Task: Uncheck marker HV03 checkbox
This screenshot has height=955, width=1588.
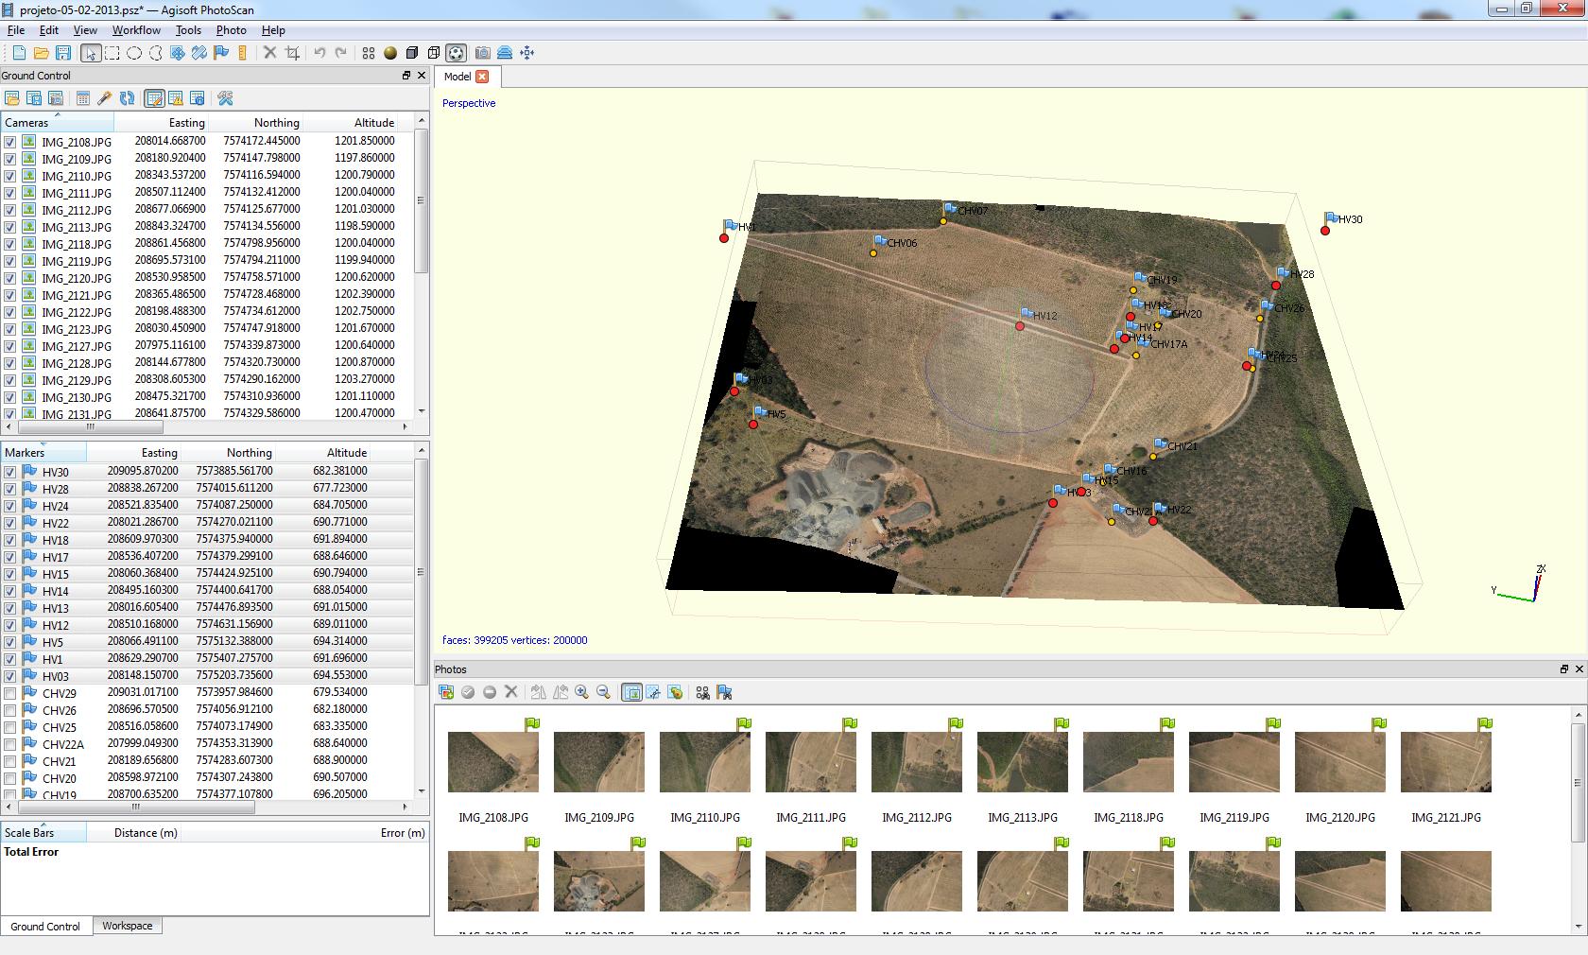Action: tap(9, 676)
